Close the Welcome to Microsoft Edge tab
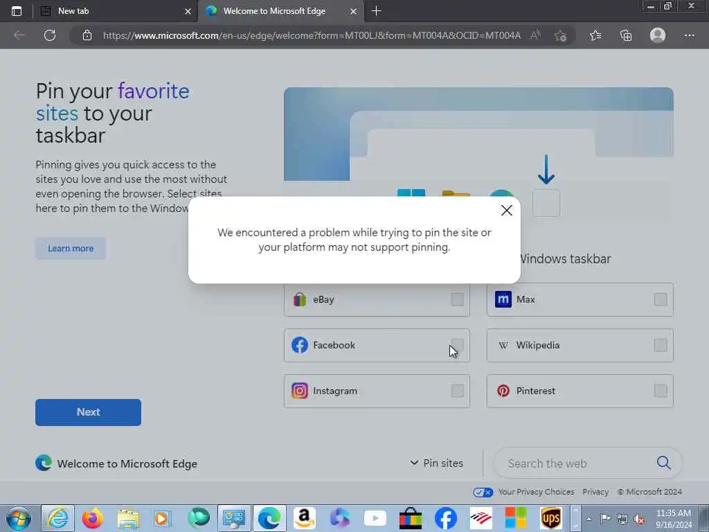709x532 pixels. [x=354, y=11]
